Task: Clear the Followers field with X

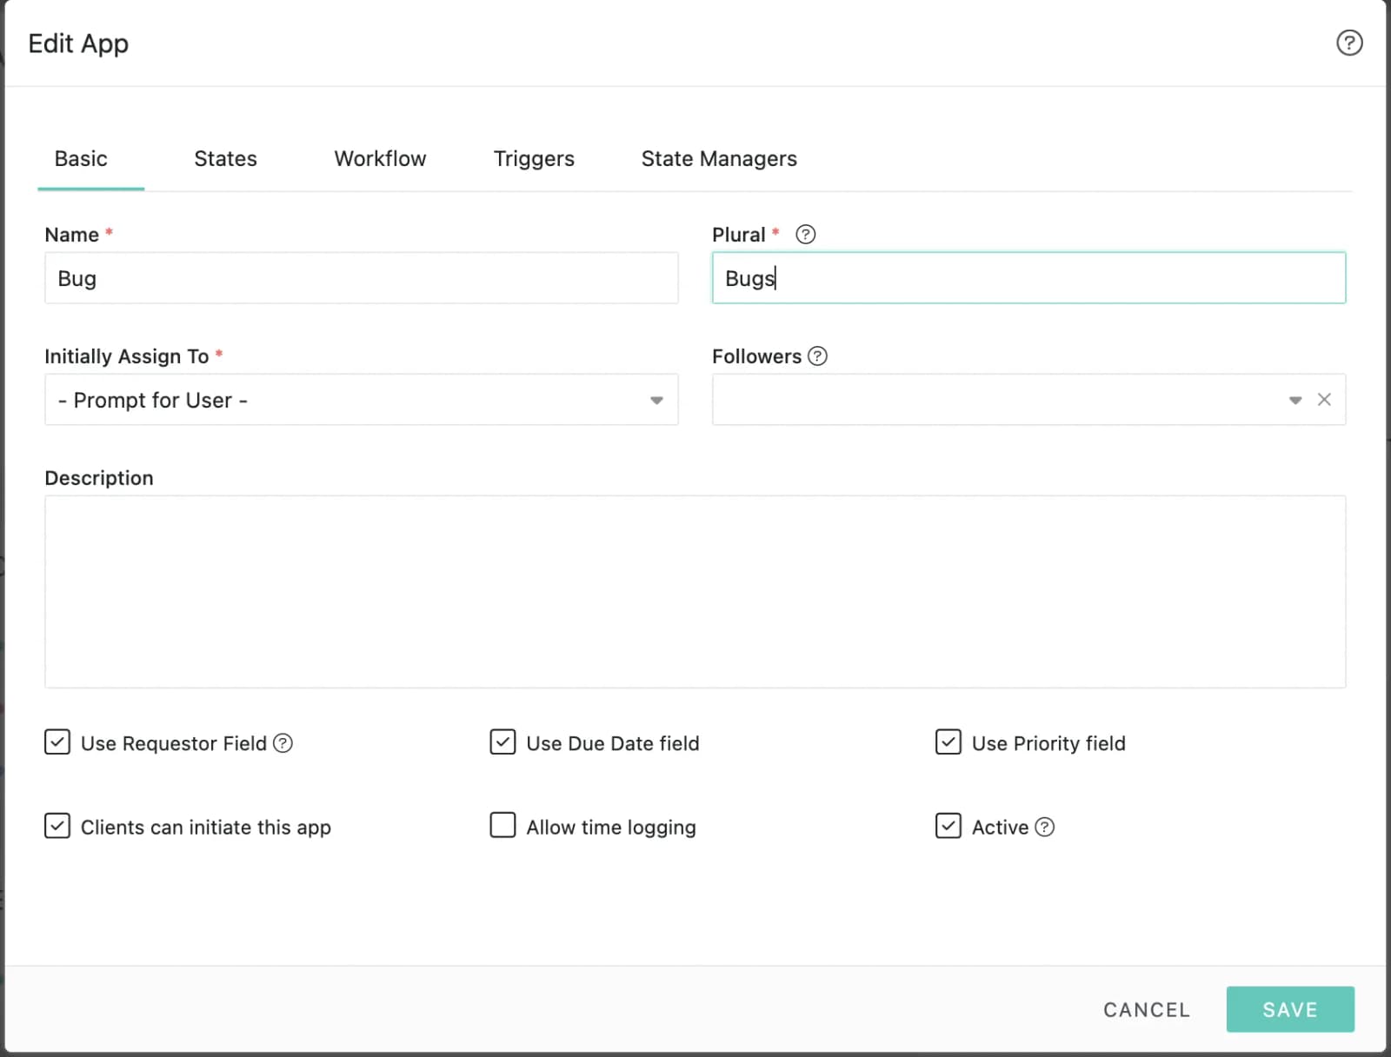Action: point(1324,399)
